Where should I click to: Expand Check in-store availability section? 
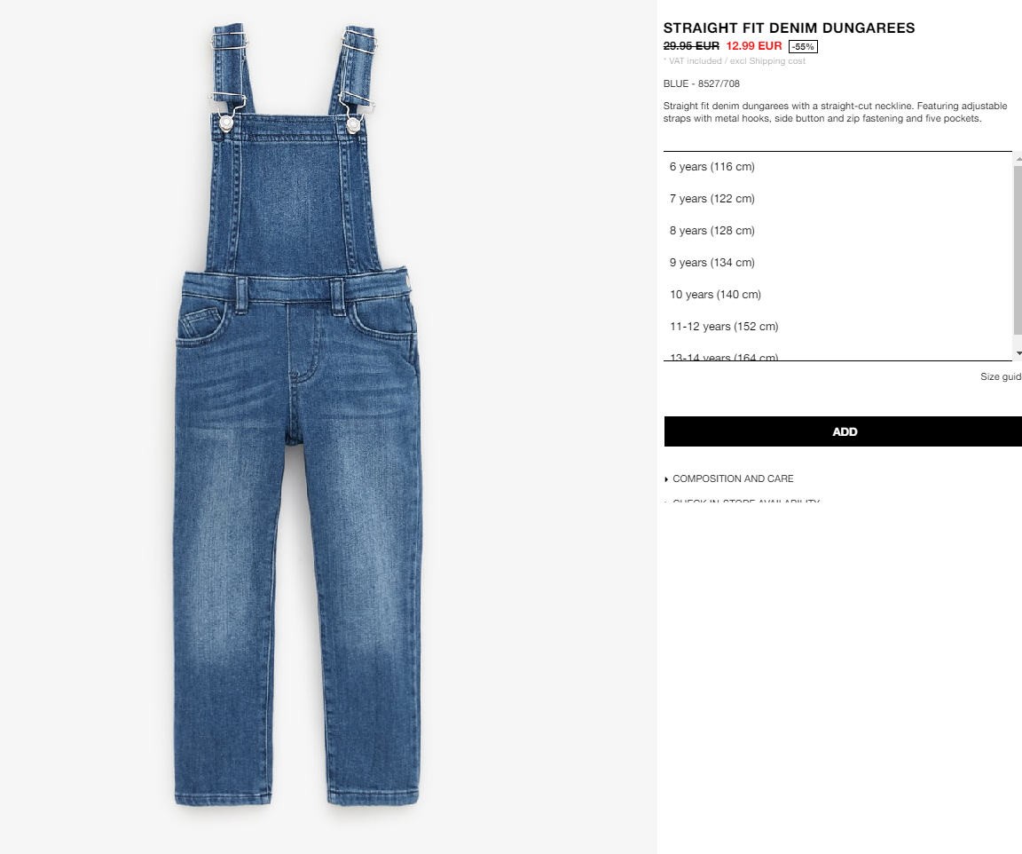[x=742, y=501]
